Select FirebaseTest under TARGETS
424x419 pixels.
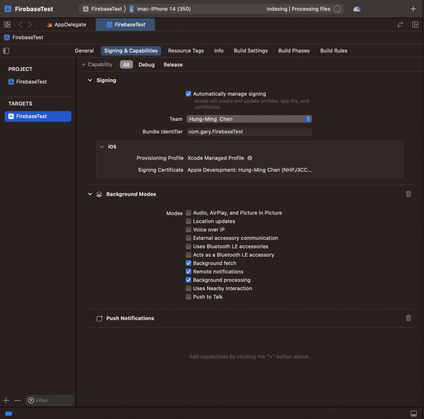tap(38, 116)
